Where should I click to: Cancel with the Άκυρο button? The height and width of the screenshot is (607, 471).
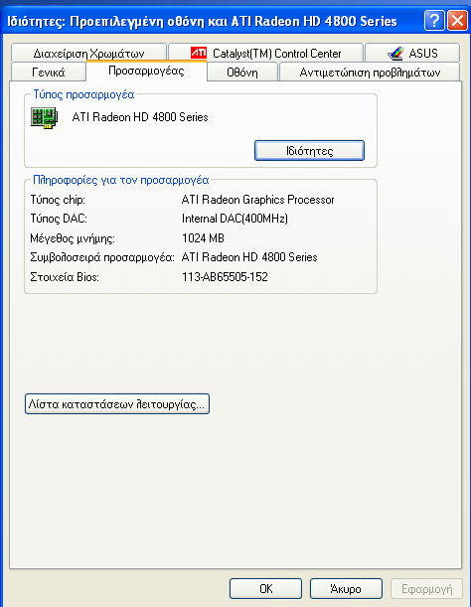346,589
